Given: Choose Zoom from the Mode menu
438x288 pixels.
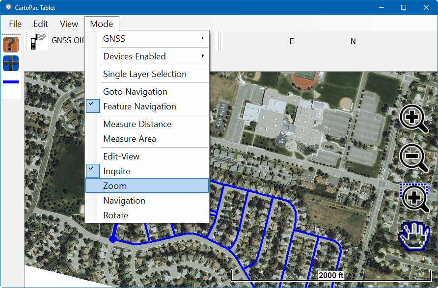Looking at the screenshot, I should coord(115,186).
